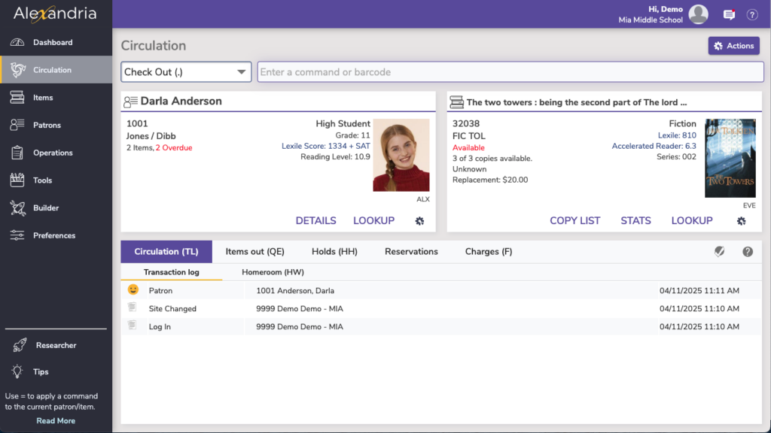Open the Patrons section
This screenshot has height=433, width=771.
pos(47,125)
